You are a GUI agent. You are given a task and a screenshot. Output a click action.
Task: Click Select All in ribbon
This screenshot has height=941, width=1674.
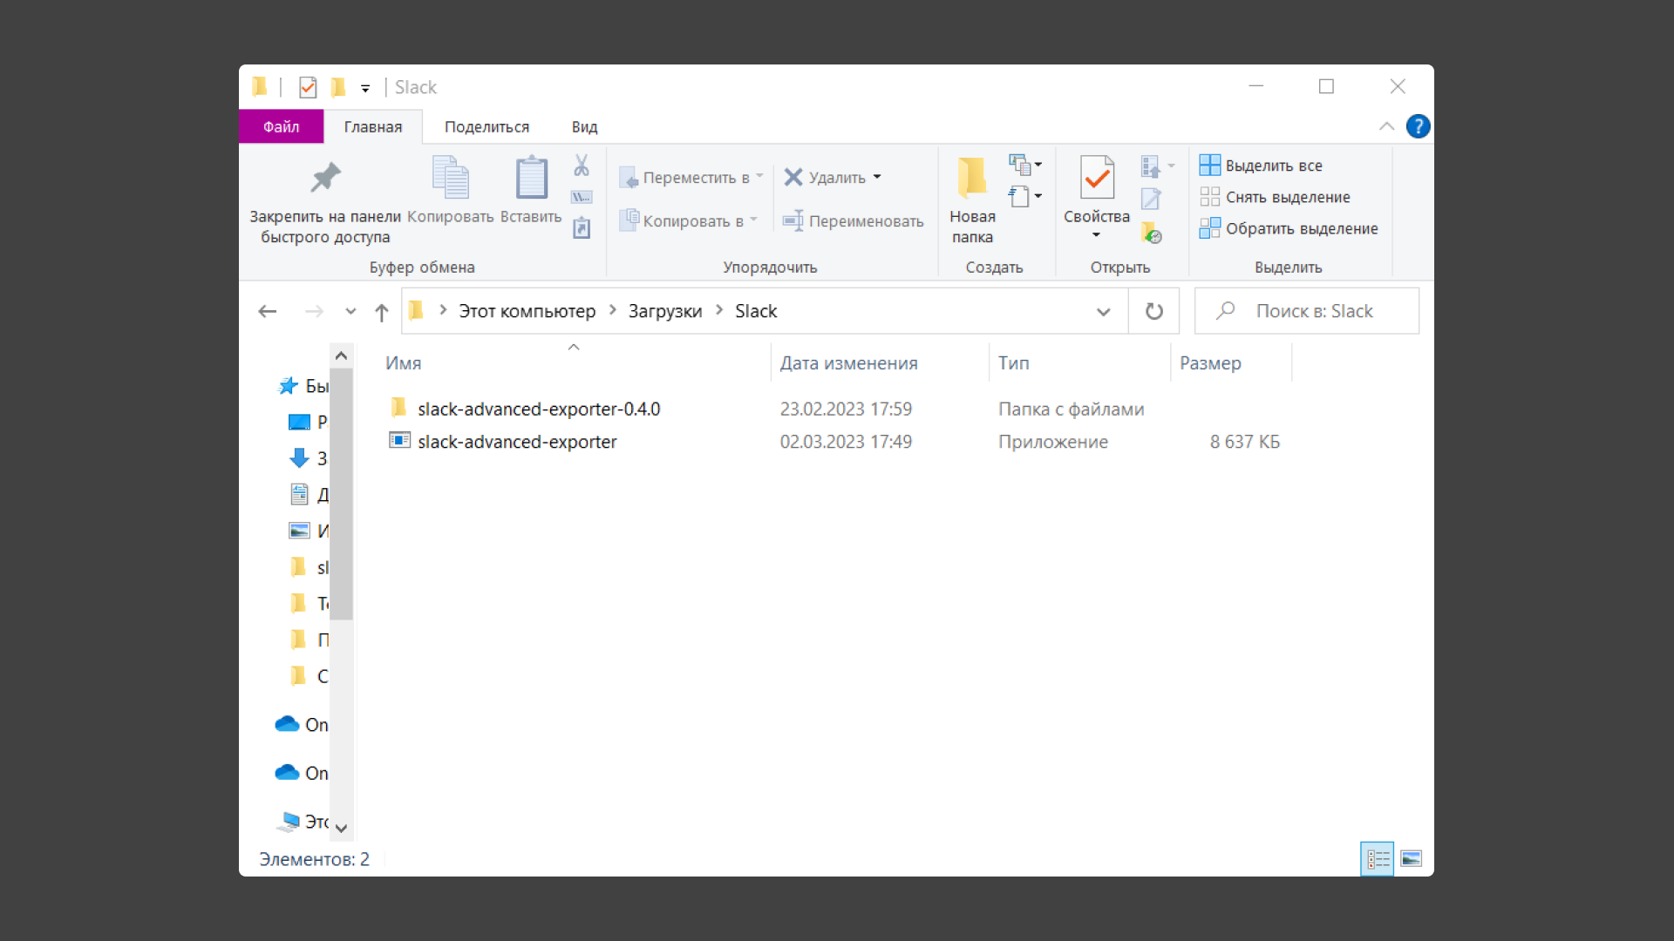tap(1262, 166)
